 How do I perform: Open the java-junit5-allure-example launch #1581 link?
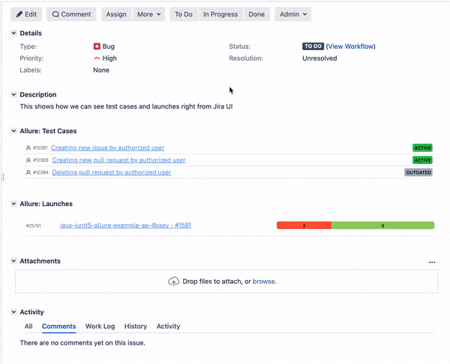pos(125,225)
